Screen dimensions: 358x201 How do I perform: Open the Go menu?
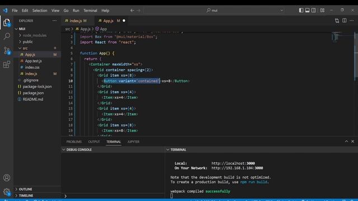[x=66, y=11]
